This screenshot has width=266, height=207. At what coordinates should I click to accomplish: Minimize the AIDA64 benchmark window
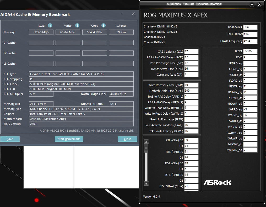121,14
